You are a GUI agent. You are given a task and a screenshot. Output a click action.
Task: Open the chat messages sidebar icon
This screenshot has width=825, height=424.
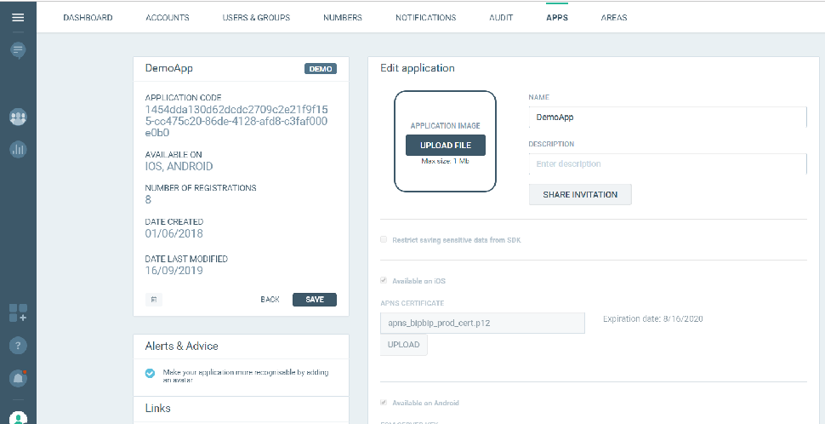(18, 50)
